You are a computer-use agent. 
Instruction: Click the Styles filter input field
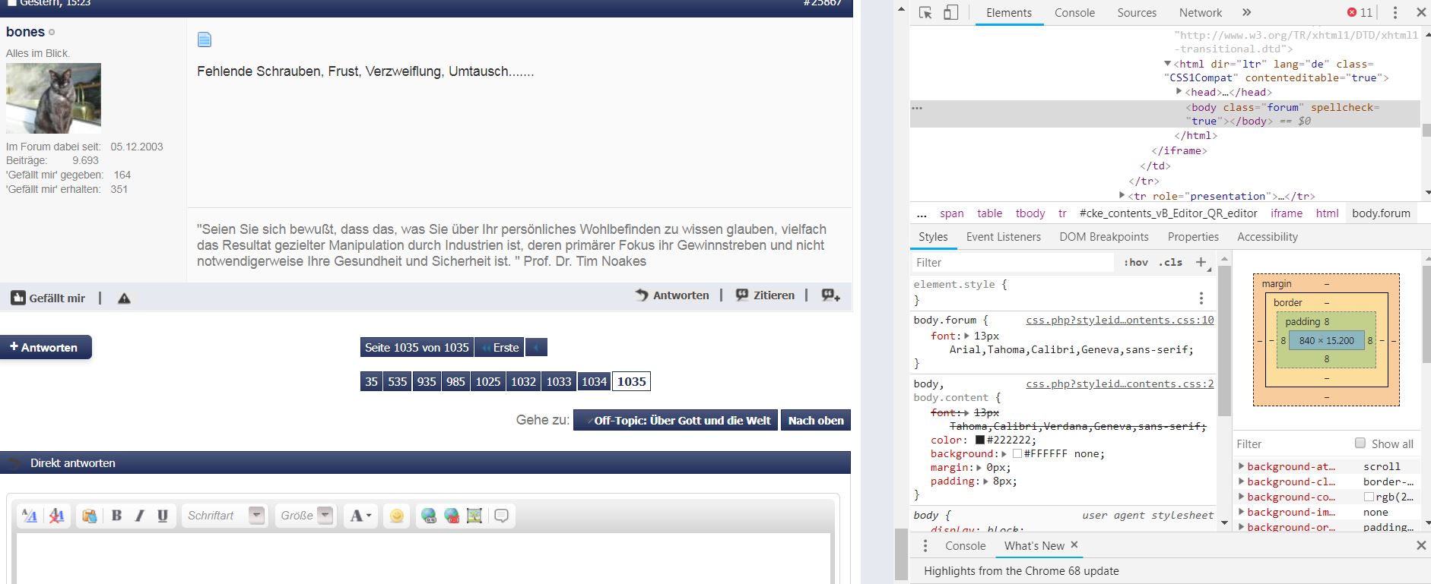click(x=1011, y=262)
